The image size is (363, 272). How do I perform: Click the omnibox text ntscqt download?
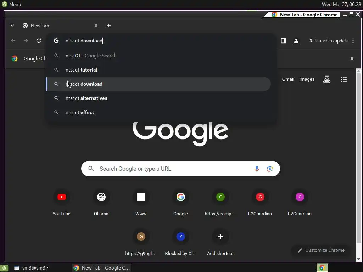point(84,41)
